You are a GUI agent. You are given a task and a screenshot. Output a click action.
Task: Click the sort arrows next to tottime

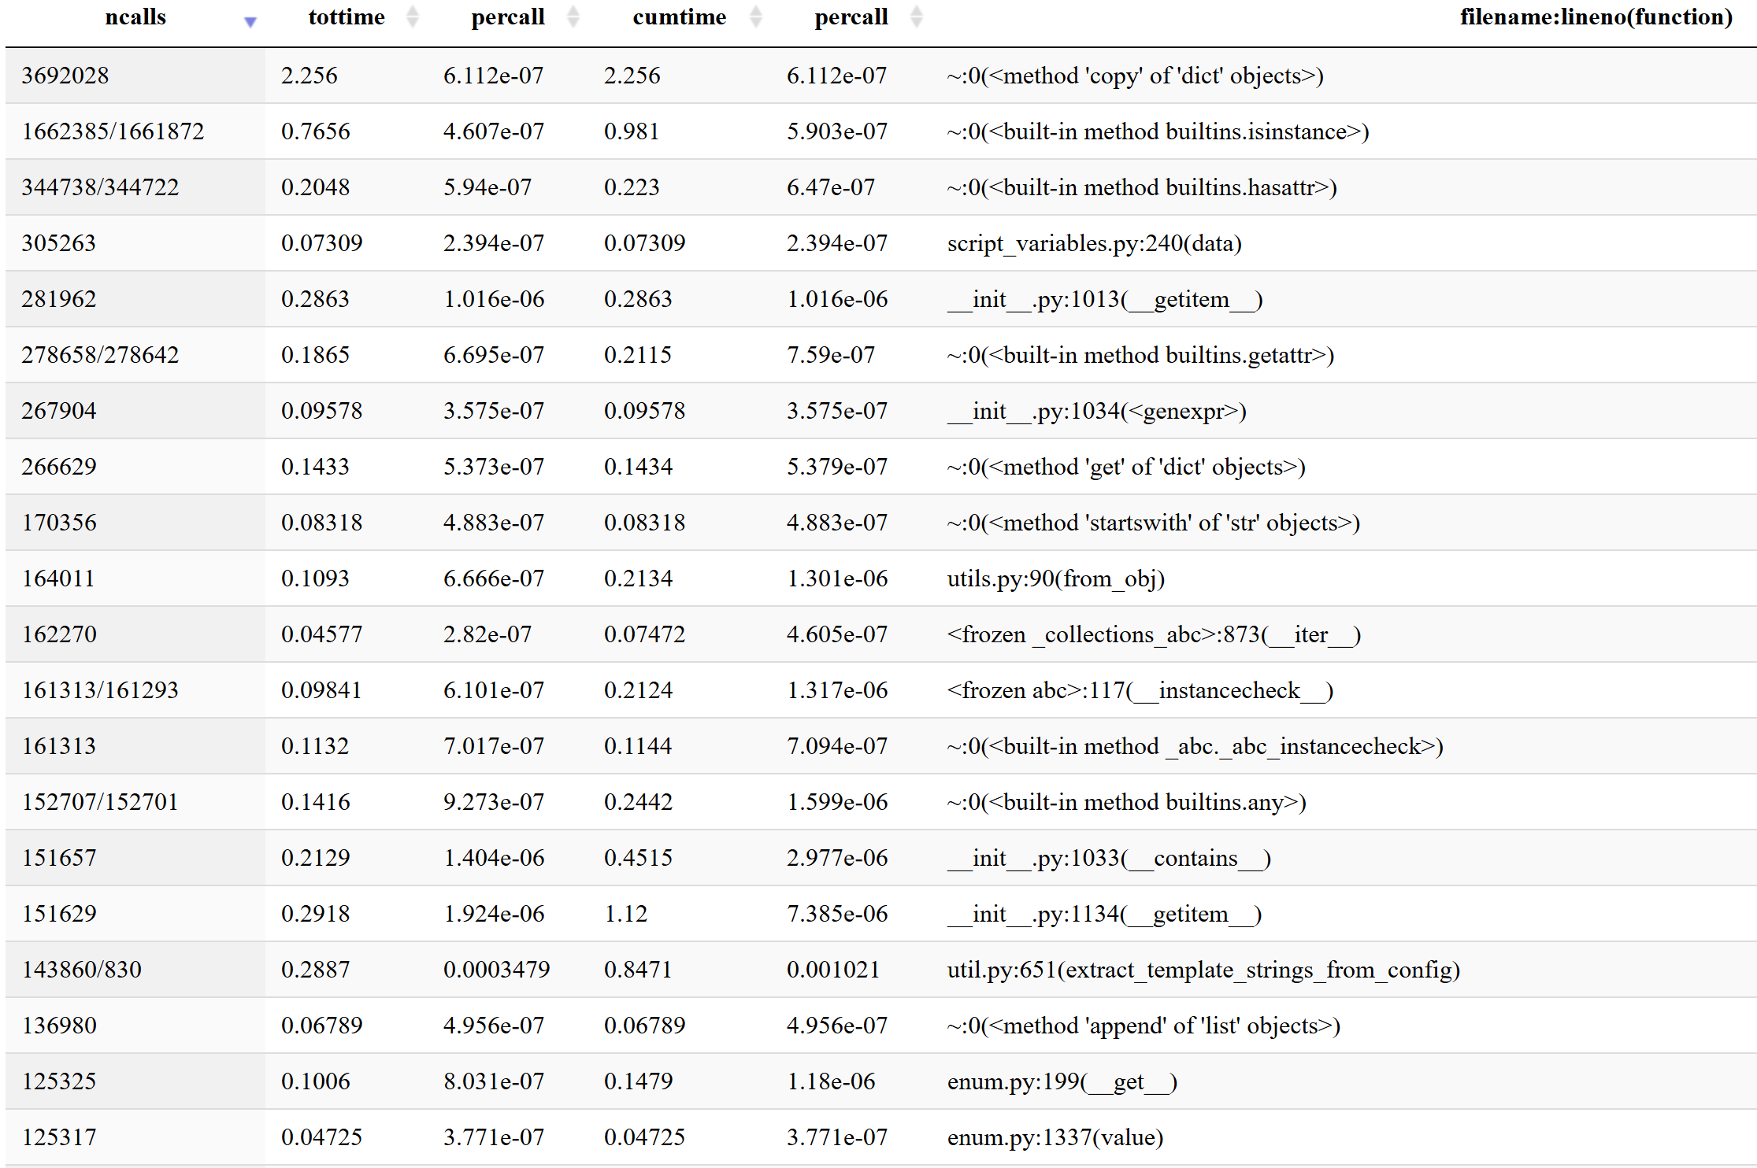412,17
